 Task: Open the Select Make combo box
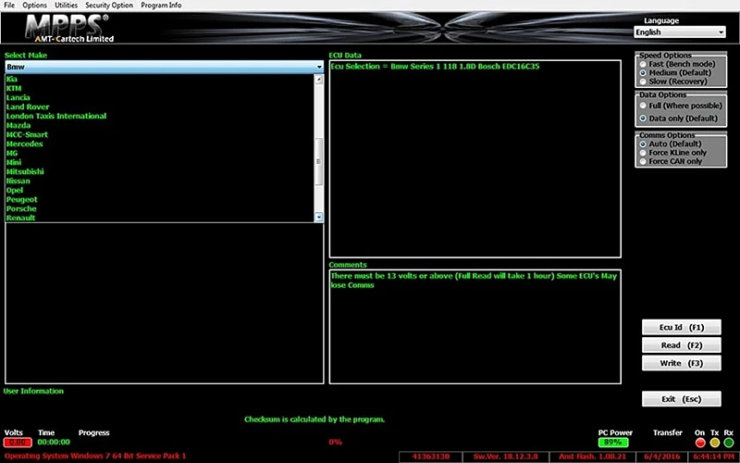tap(165, 67)
